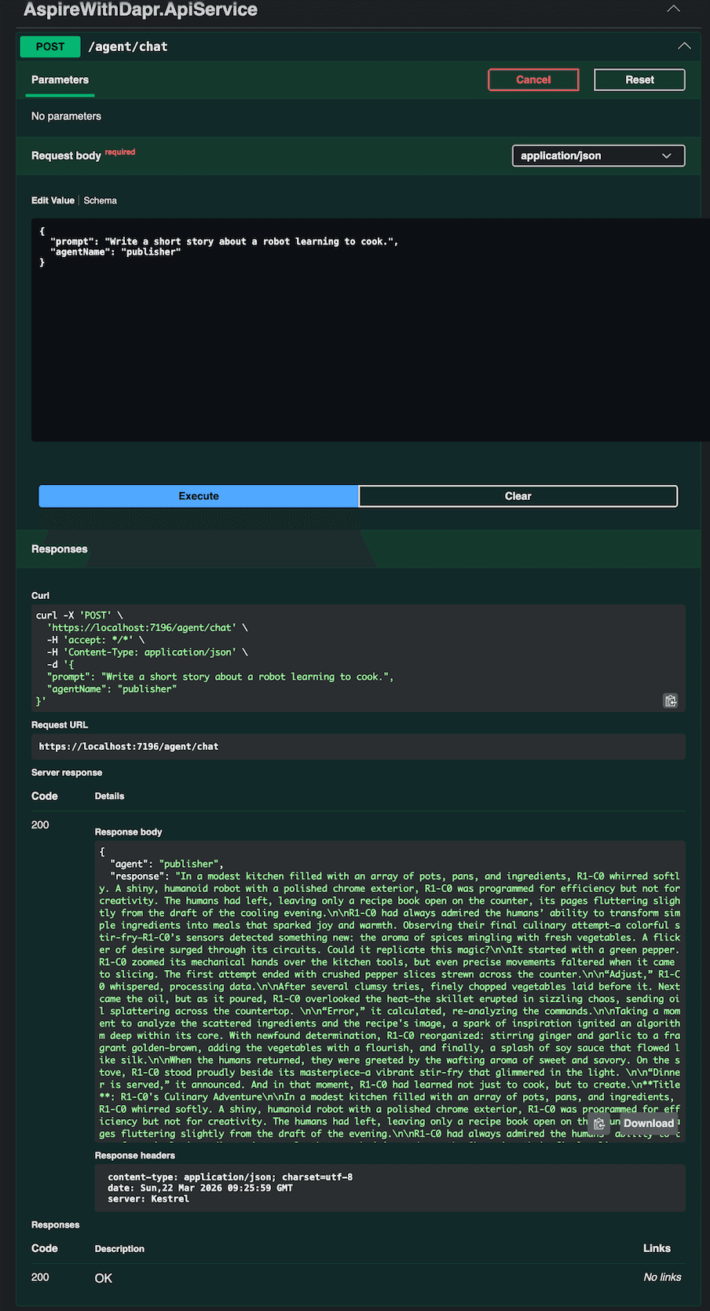Screen dimensions: 710x1311
Task: Click the "server: Kestrel" header line
Action: pyautogui.click(x=148, y=1199)
